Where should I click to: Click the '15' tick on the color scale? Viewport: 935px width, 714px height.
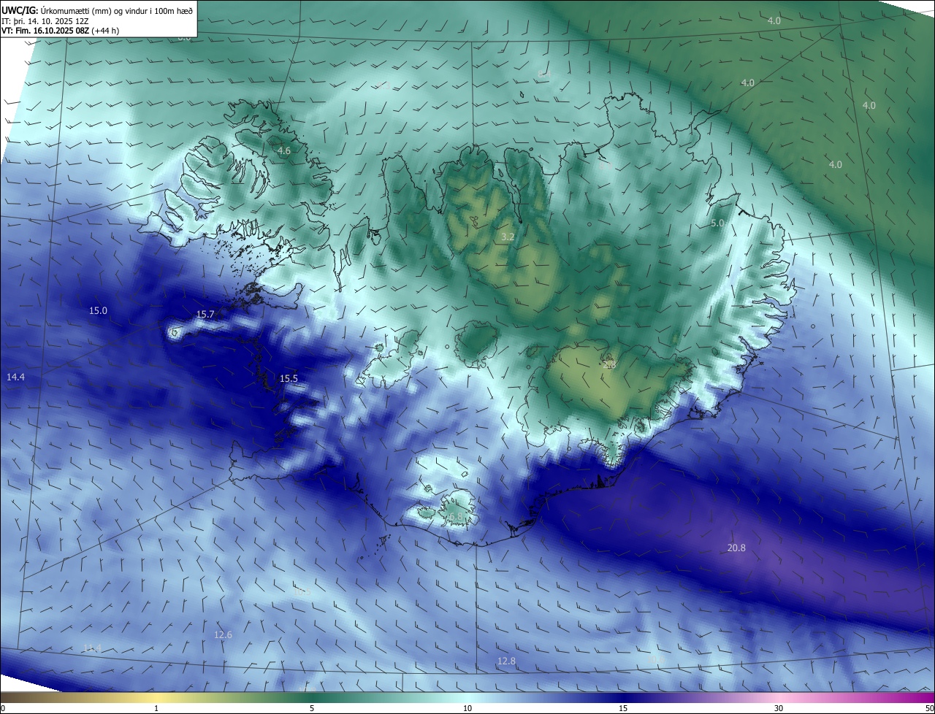tap(623, 708)
